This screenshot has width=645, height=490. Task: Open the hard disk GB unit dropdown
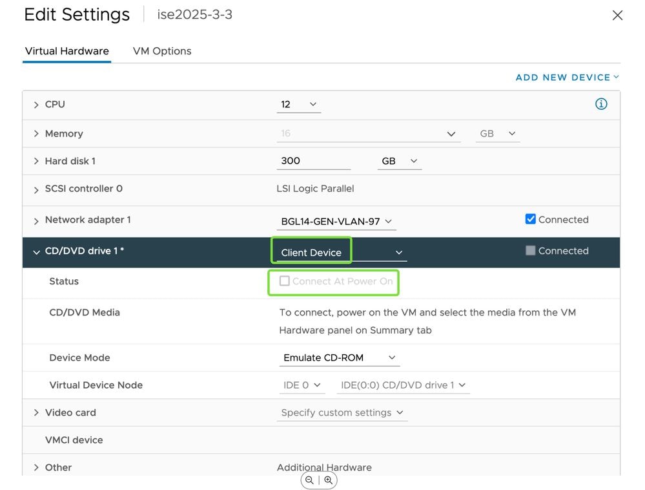click(399, 161)
